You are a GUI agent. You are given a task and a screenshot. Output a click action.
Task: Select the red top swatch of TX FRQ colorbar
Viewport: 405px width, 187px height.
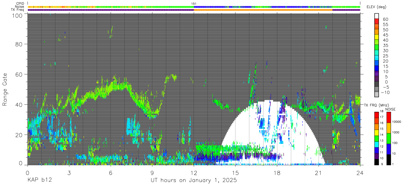[377, 115]
